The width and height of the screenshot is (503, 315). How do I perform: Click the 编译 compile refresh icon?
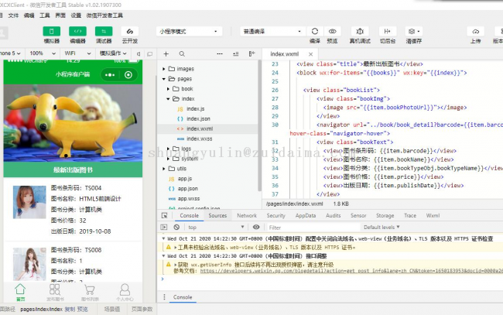point(314,31)
